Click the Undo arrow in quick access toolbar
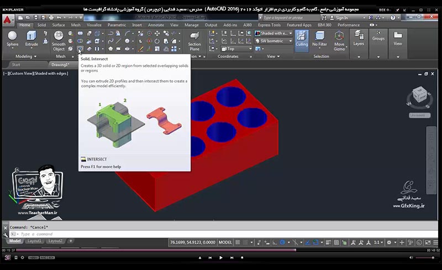 point(59,18)
